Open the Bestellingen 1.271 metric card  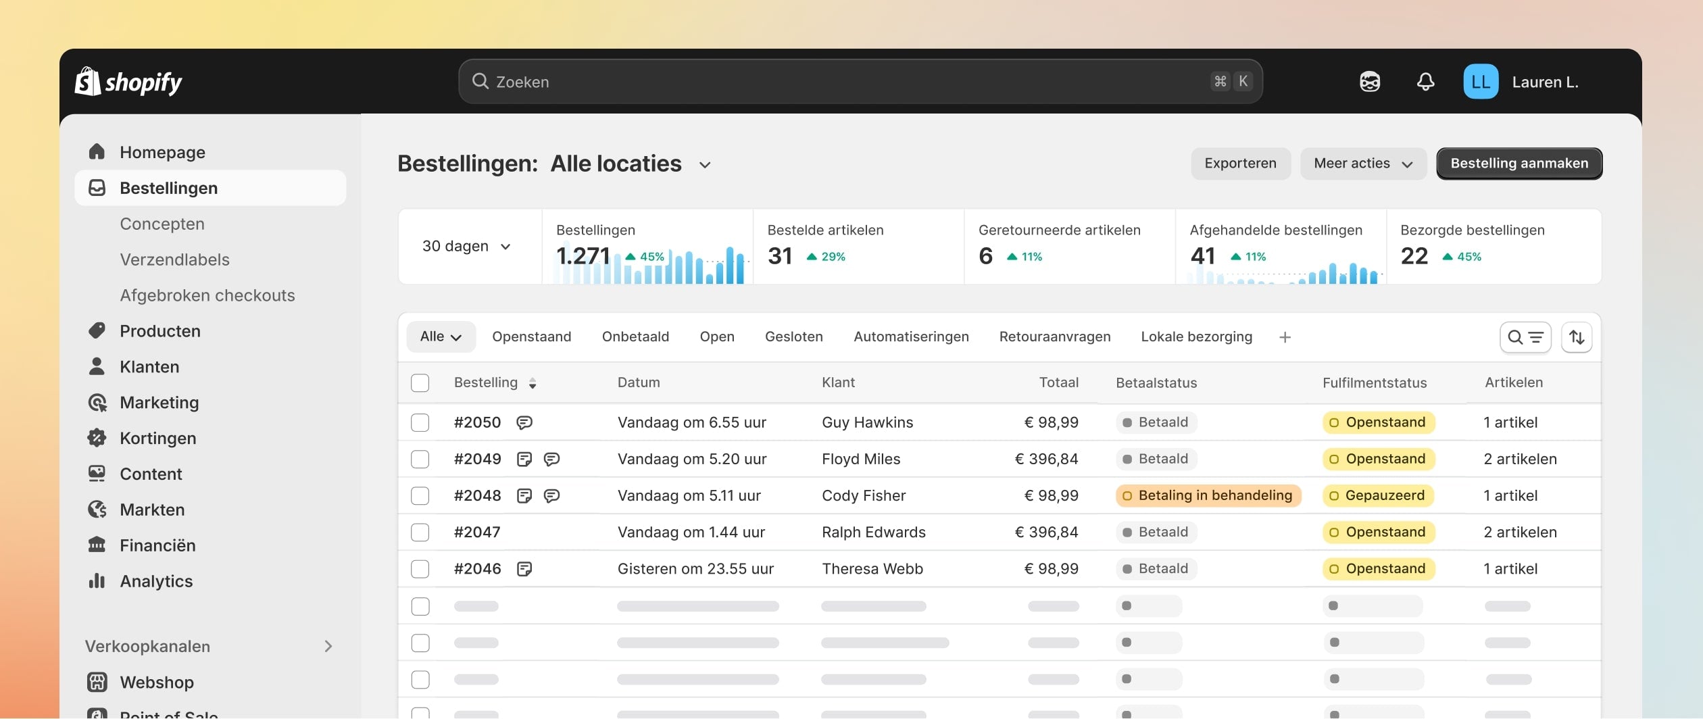tap(647, 247)
